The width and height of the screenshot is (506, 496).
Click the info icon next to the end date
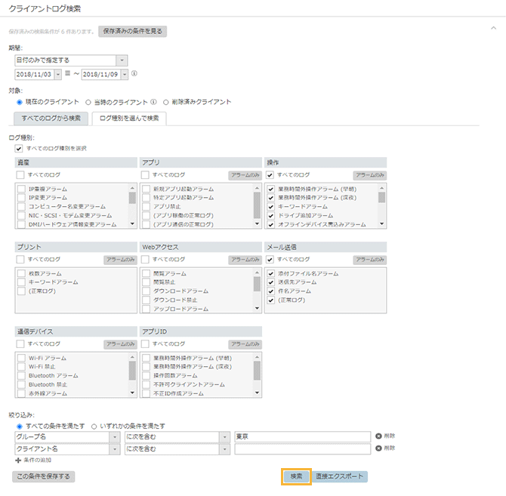[134, 74]
